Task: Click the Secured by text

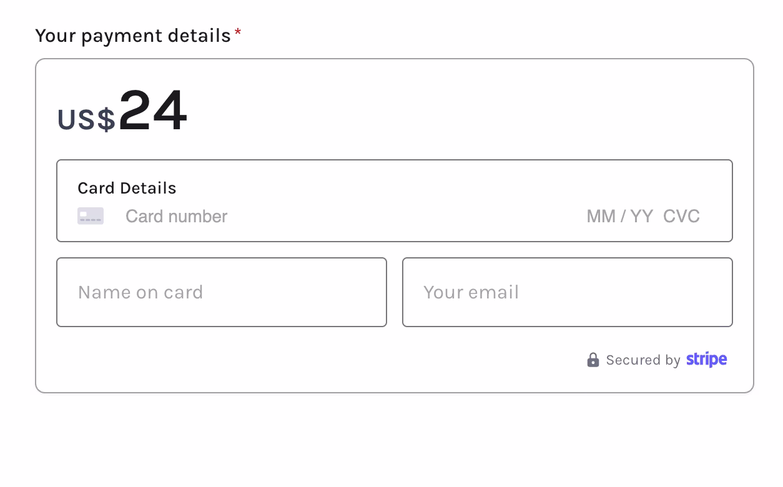Action: (x=643, y=360)
